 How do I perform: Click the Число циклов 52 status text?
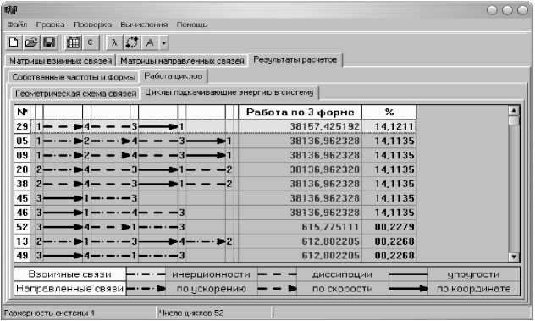pos(191,313)
